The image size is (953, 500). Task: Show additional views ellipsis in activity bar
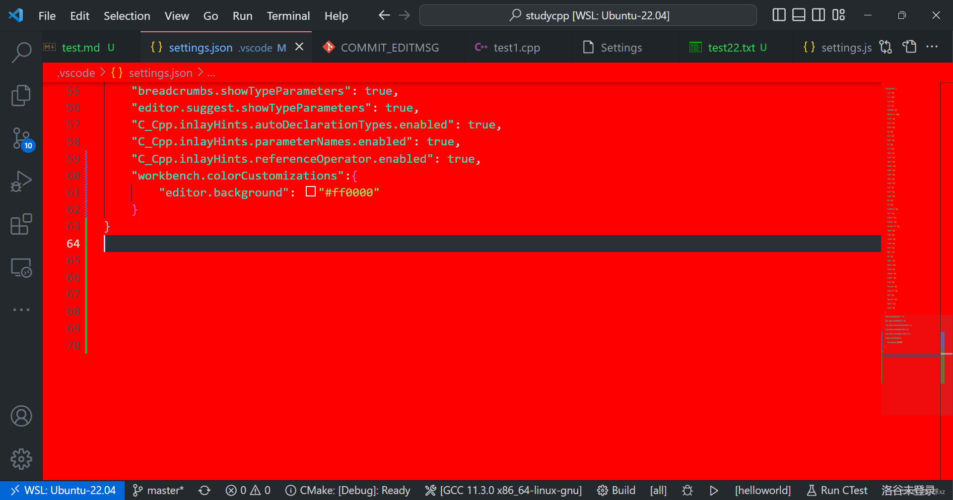click(21, 310)
